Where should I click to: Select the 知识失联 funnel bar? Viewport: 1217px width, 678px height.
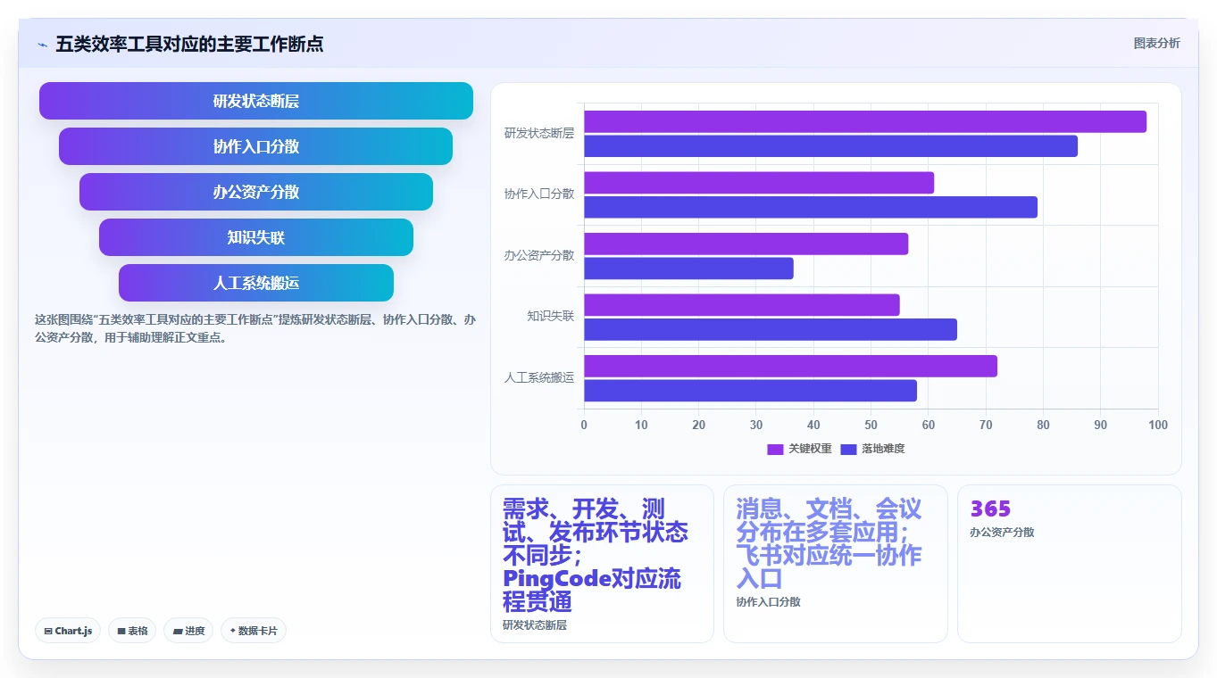(x=256, y=237)
